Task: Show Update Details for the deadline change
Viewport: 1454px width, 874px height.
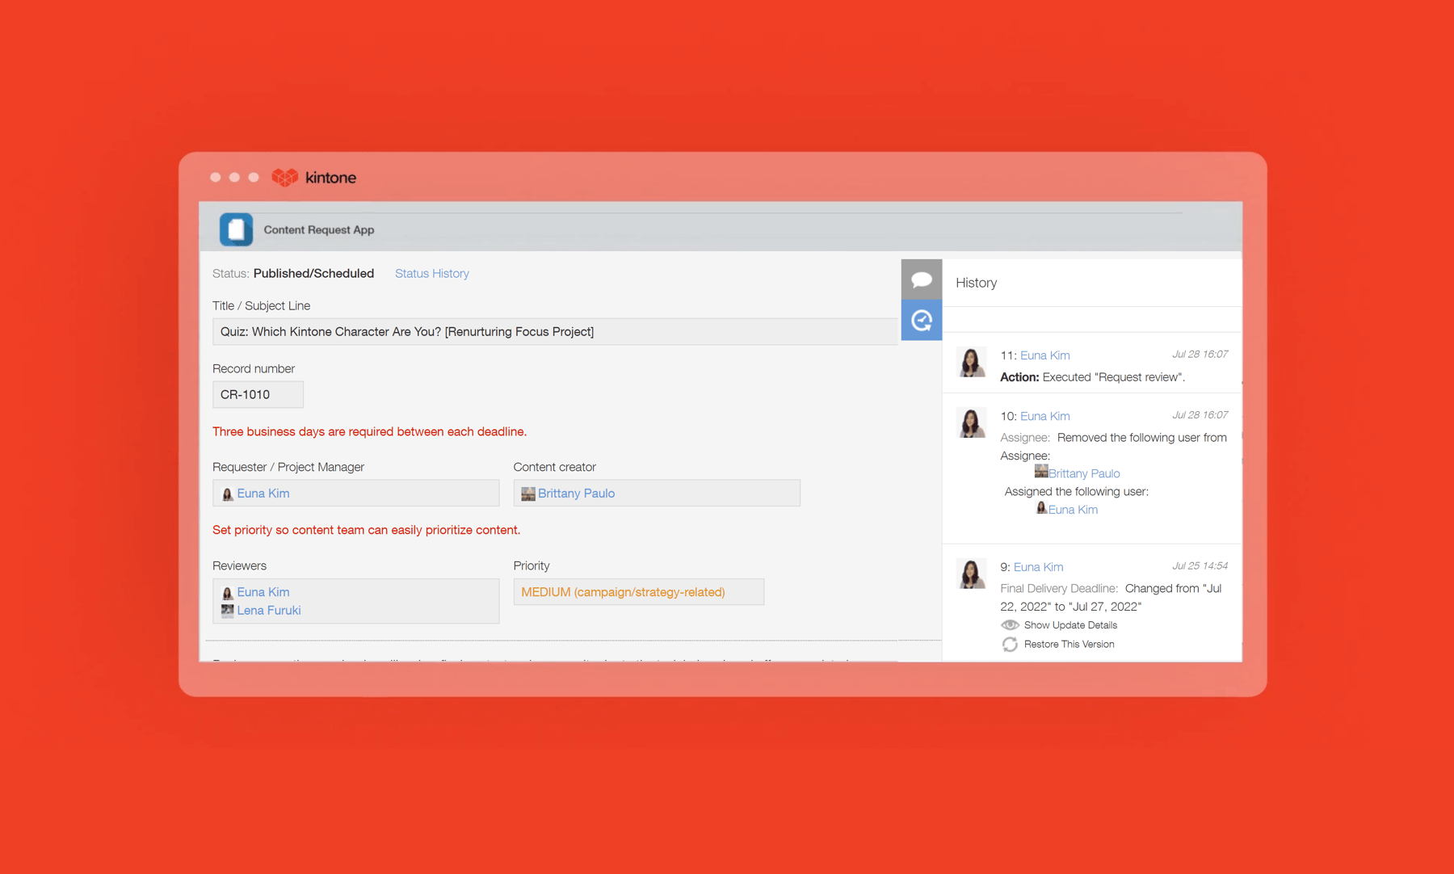Action: pos(1069,624)
